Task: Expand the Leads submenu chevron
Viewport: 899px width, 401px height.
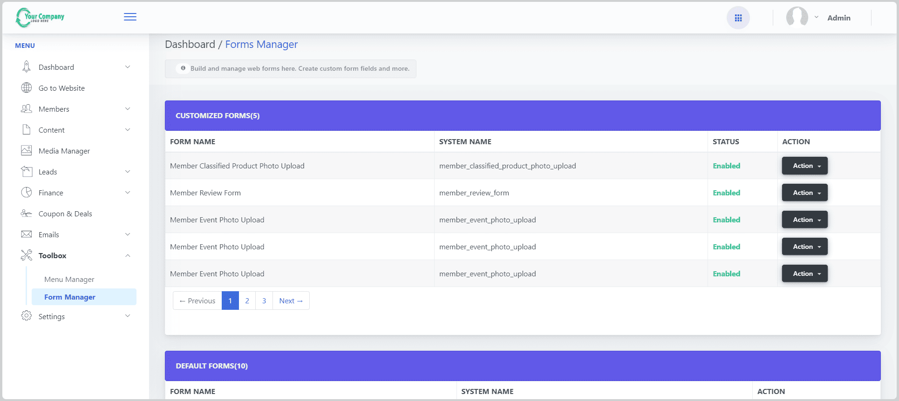Action: [127, 172]
